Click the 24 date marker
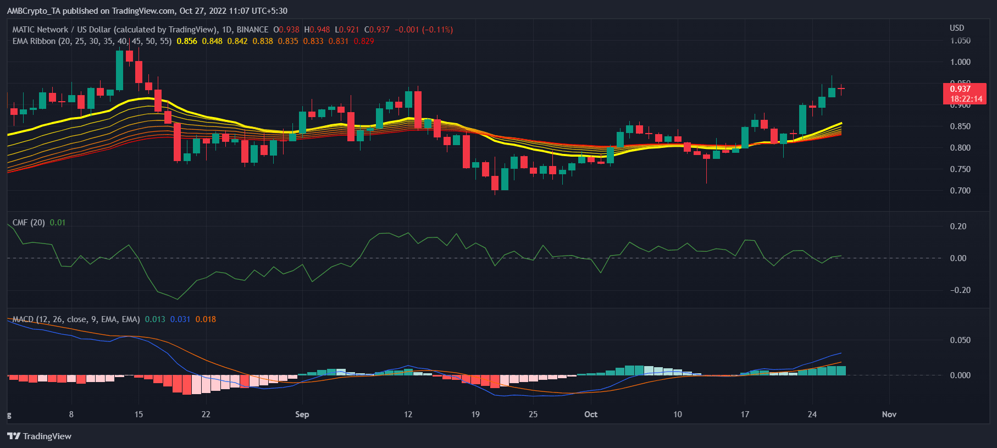 pyautogui.click(x=812, y=414)
